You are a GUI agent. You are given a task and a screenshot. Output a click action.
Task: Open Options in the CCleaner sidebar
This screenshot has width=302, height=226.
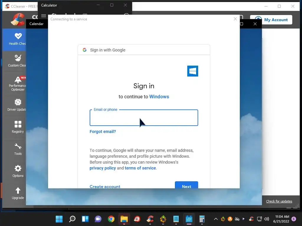[15, 171]
